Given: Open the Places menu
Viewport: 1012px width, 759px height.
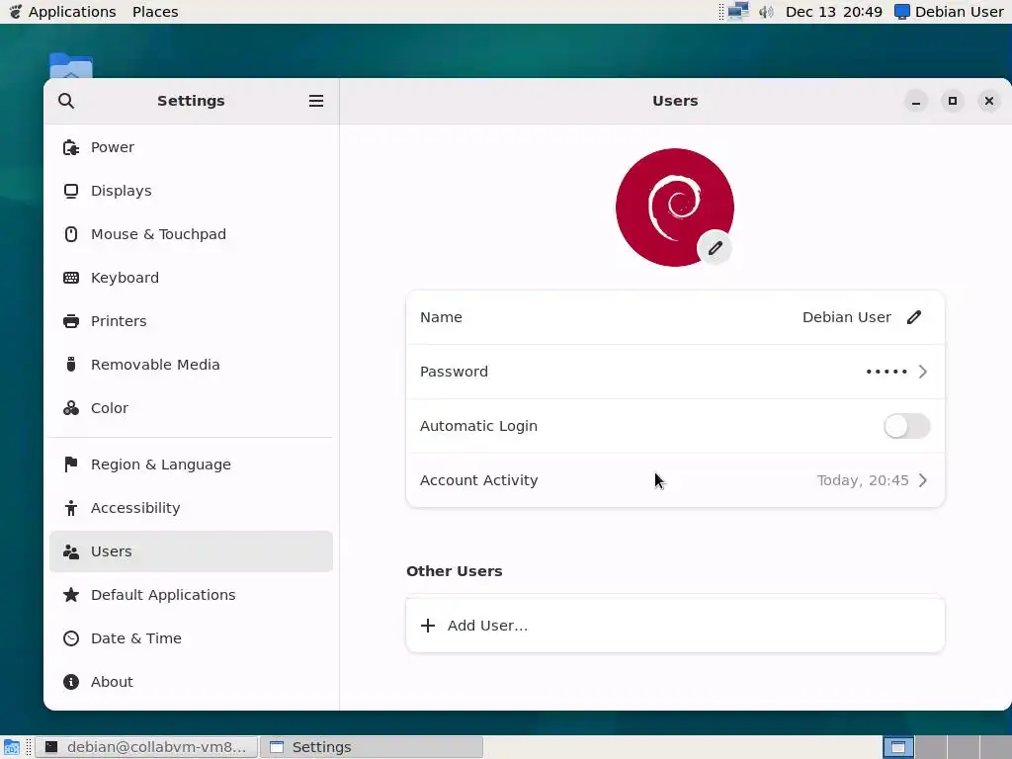Looking at the screenshot, I should [x=155, y=12].
